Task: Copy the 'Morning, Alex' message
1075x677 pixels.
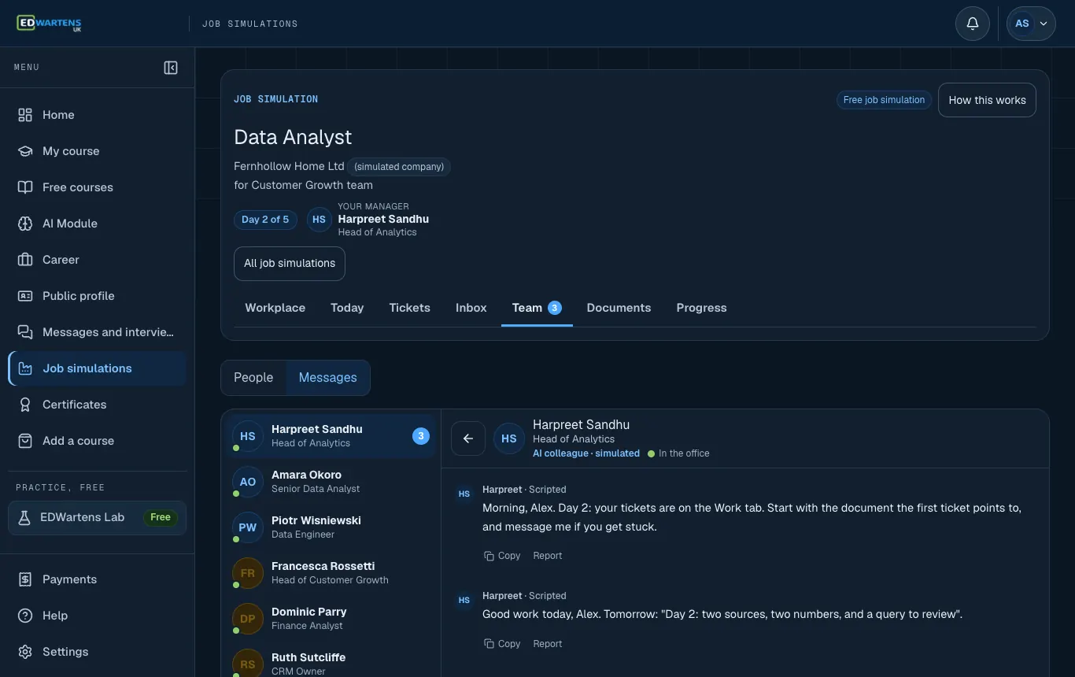Action: pyautogui.click(x=502, y=556)
